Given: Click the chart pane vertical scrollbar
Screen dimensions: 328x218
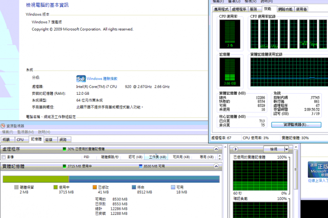Looking at the screenshot, I should [x=296, y=169].
